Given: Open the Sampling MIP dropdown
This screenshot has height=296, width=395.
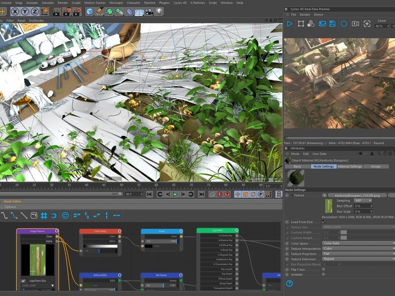Looking at the screenshot, I should pos(363,201).
